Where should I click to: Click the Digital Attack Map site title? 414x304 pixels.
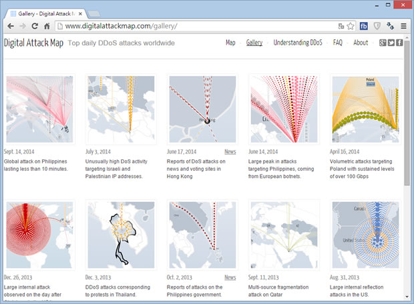[33, 43]
